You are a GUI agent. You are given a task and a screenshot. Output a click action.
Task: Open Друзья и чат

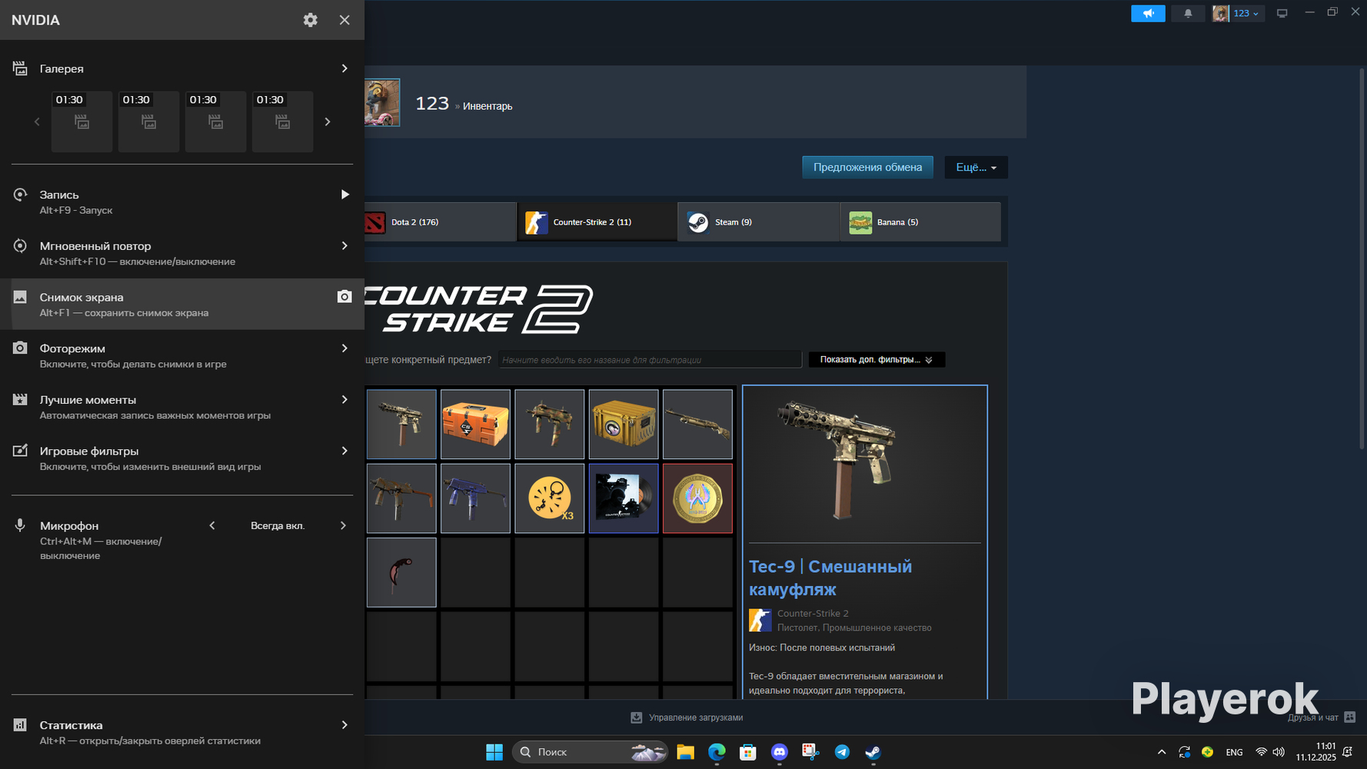(x=1322, y=717)
